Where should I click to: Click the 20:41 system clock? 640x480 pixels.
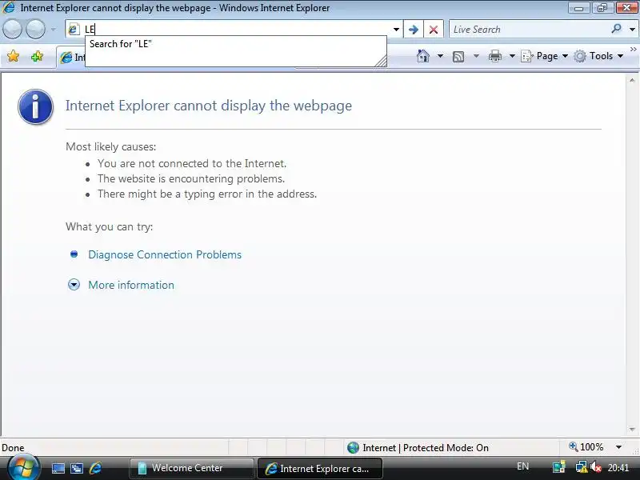coord(618,467)
